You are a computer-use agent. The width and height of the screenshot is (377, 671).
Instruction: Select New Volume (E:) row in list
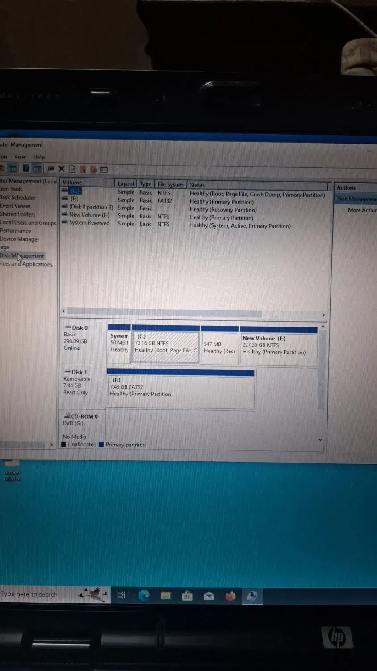pos(194,216)
